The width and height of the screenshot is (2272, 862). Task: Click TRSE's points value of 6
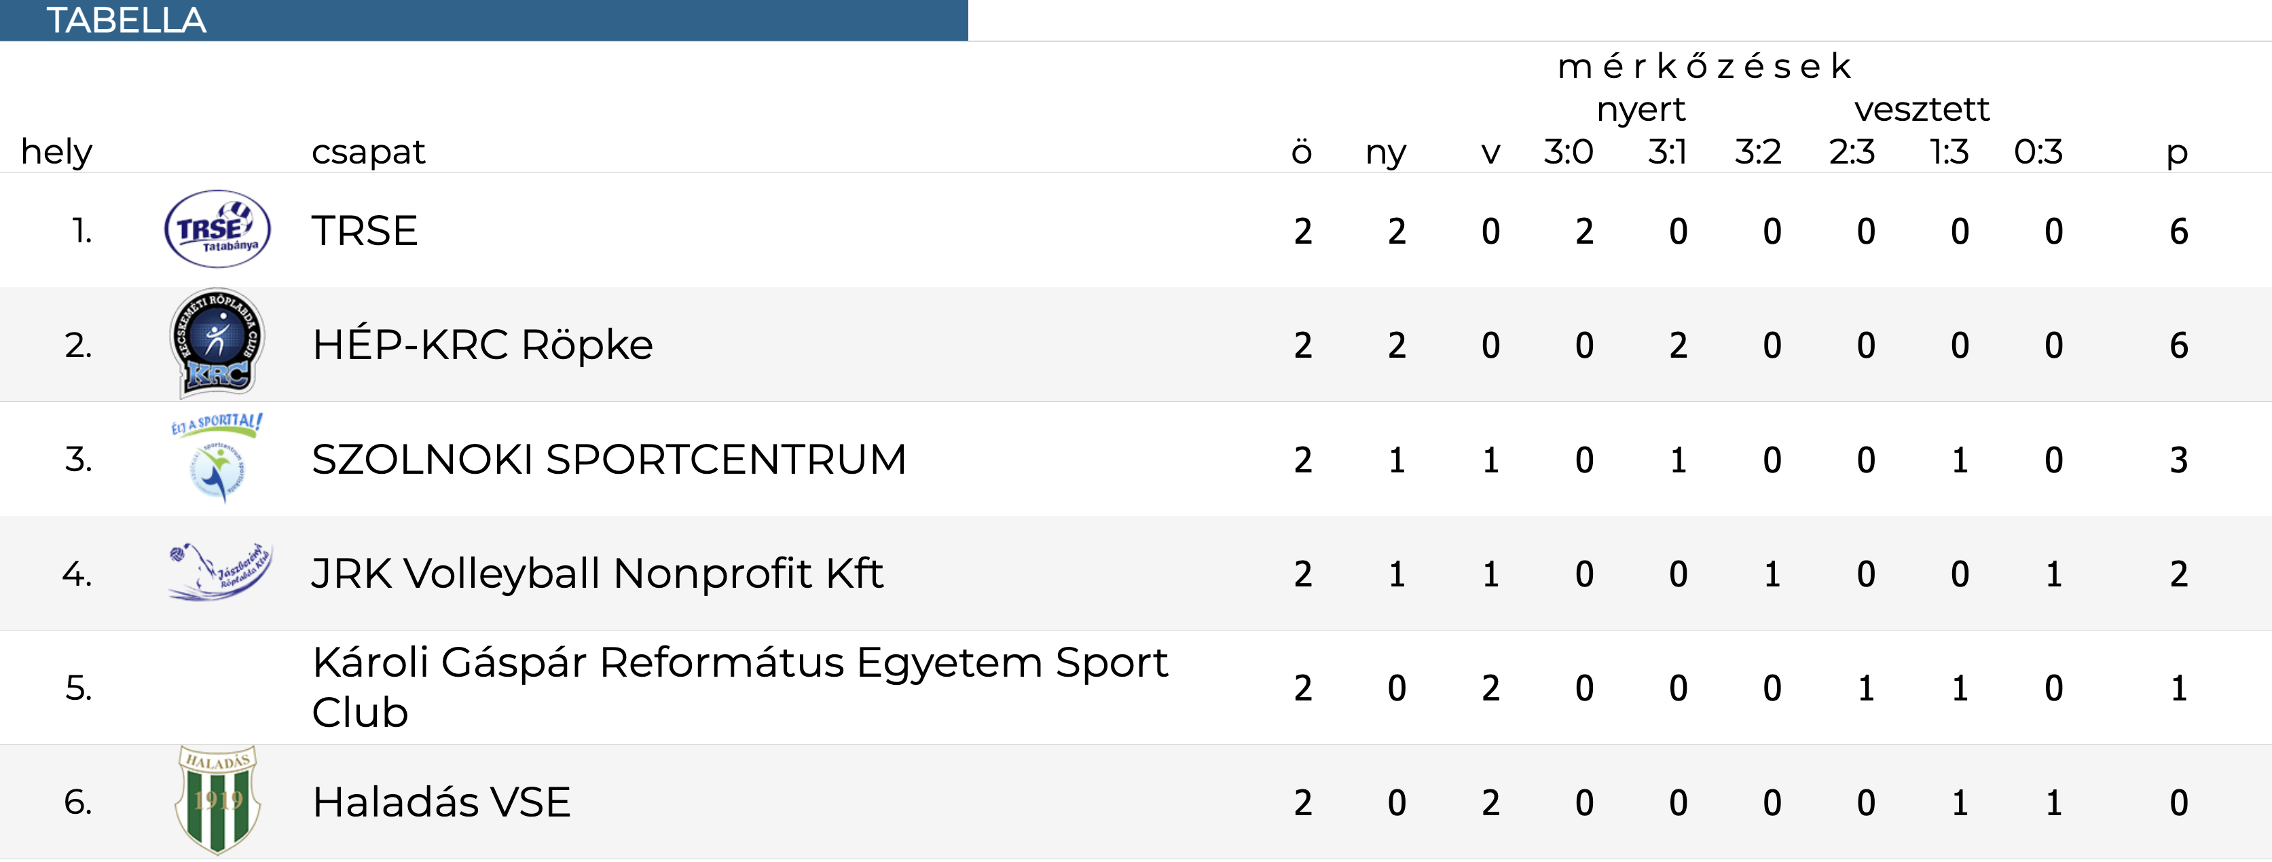click(x=2178, y=231)
